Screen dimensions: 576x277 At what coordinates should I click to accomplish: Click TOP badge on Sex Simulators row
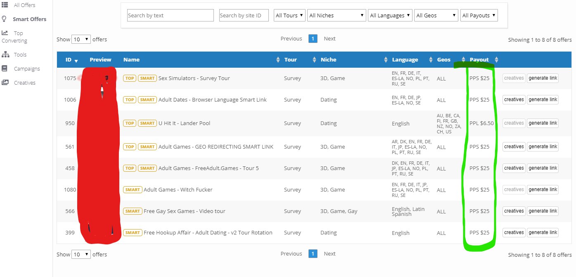[130, 78]
